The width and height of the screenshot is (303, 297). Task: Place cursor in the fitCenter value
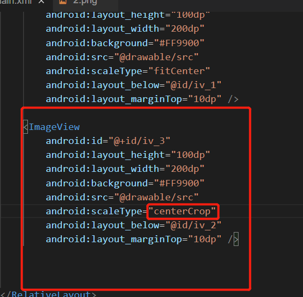point(179,71)
